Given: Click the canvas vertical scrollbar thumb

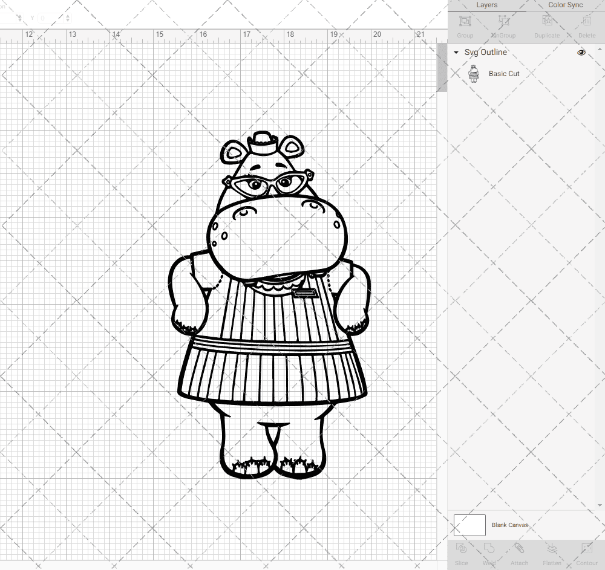Looking at the screenshot, I should (442, 67).
